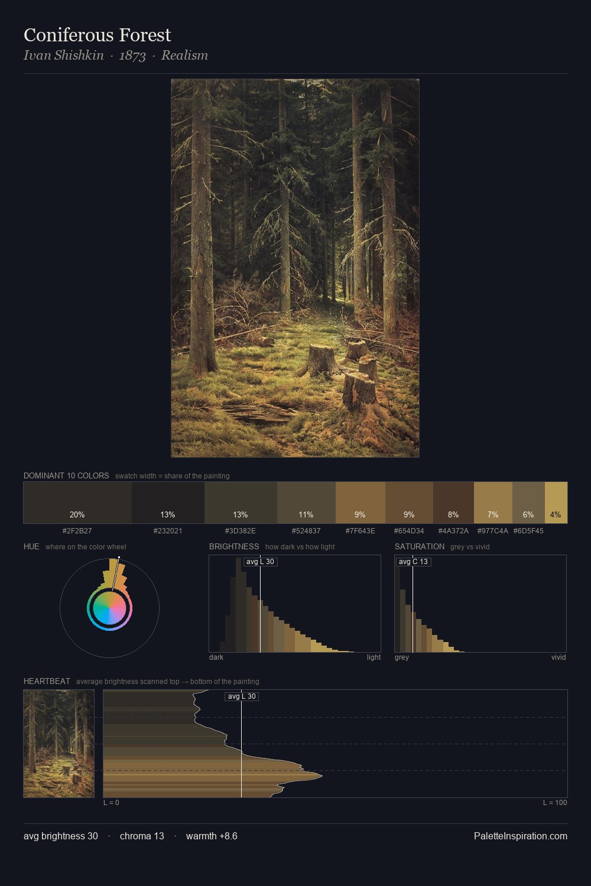The image size is (591, 886).
Task: Click 'where on the color wheel' caption
Action: pyautogui.click(x=86, y=547)
